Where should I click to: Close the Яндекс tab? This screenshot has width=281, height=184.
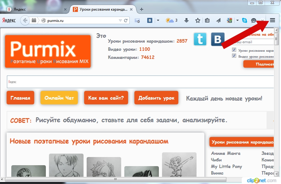point(65,9)
